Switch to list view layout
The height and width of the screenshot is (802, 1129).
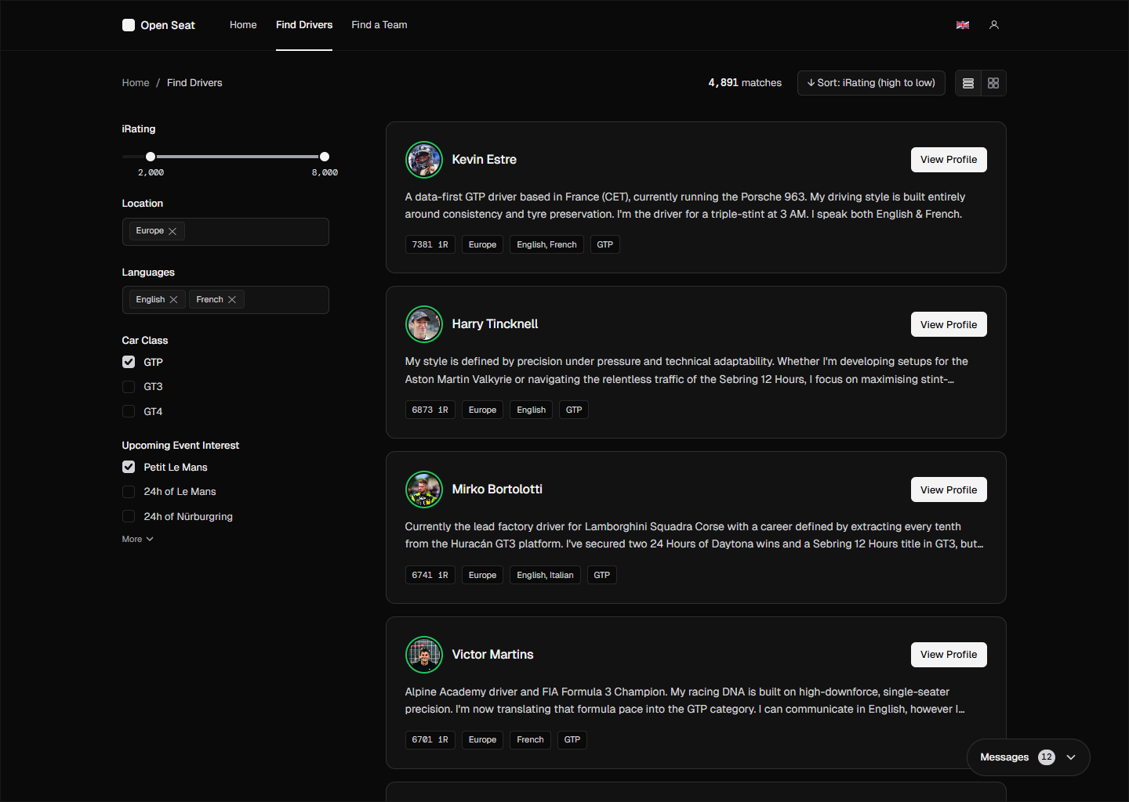[x=968, y=83]
